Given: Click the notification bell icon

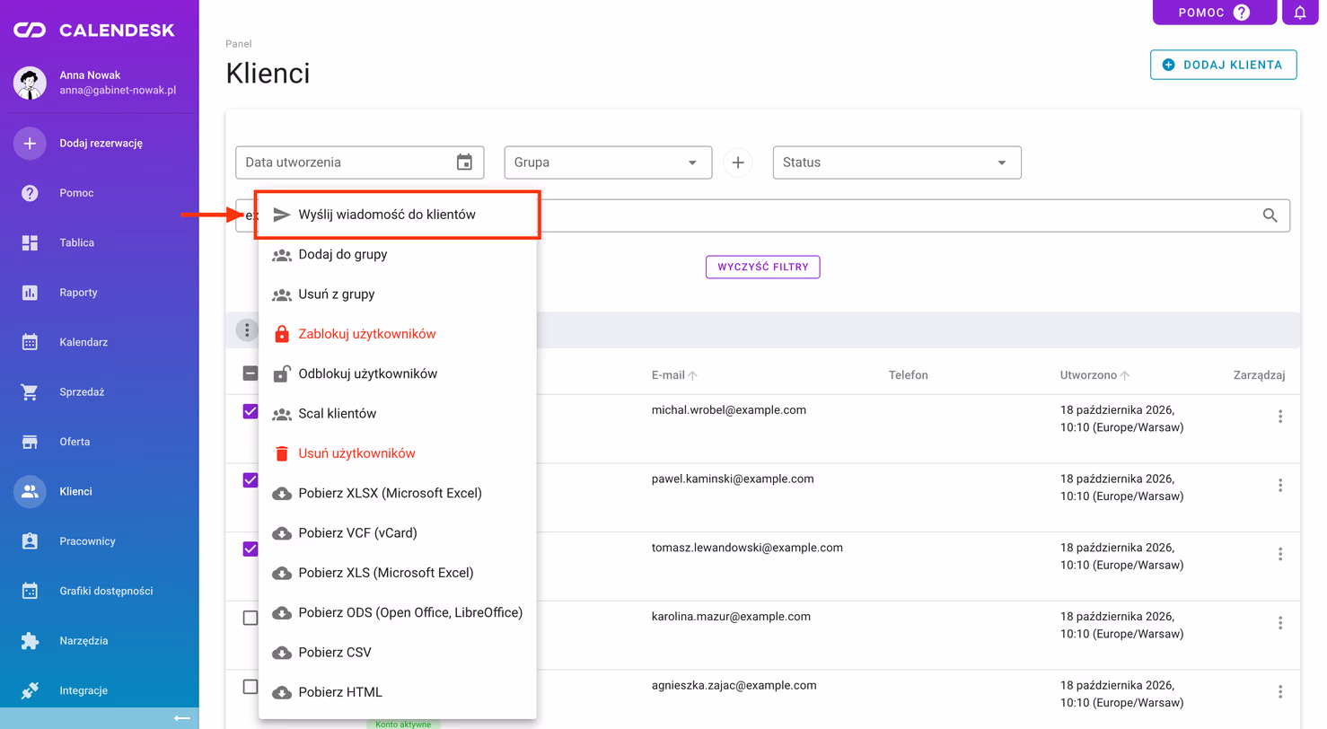Looking at the screenshot, I should point(1300,13).
